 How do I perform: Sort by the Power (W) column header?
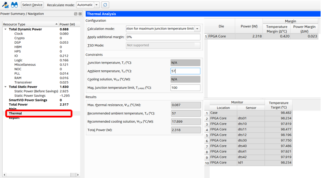[x=69, y=24]
